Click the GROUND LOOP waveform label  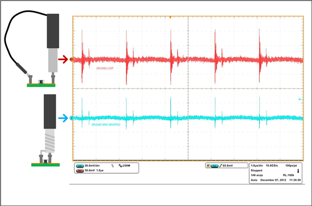[x=105, y=68]
